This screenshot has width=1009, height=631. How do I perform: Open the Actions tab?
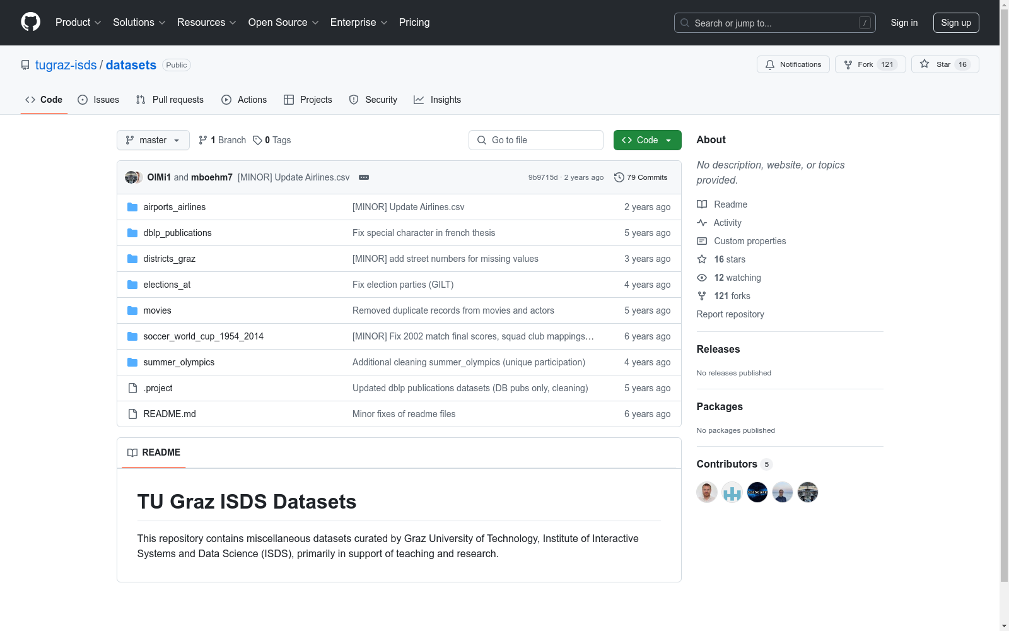point(244,100)
